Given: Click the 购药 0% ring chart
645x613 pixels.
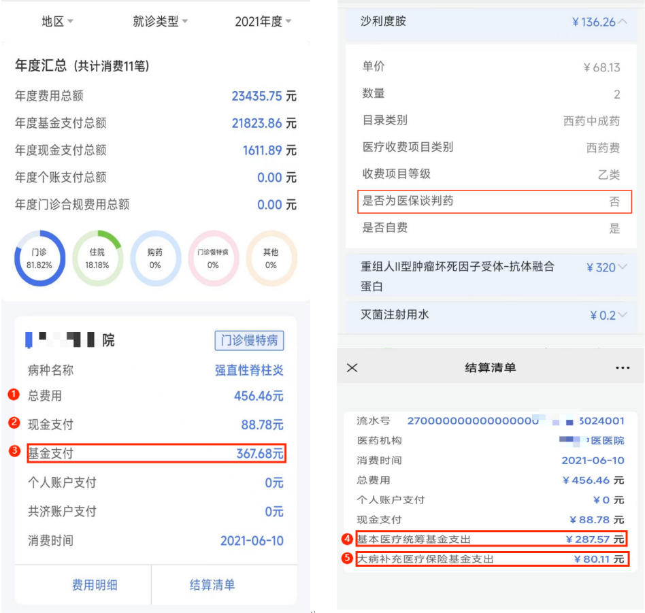Looking at the screenshot, I should pyautogui.click(x=155, y=258).
